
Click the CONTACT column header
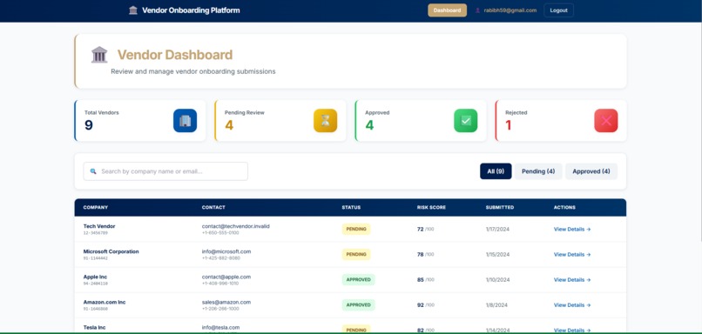coord(213,208)
